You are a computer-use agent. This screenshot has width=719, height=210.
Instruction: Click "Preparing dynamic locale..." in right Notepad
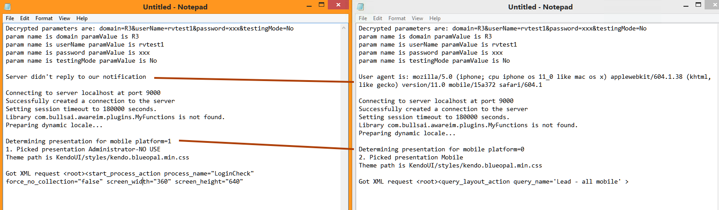[407, 133]
